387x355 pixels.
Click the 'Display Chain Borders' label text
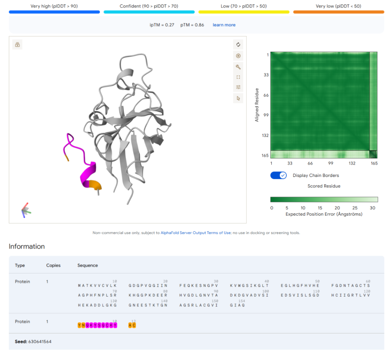[316, 175]
